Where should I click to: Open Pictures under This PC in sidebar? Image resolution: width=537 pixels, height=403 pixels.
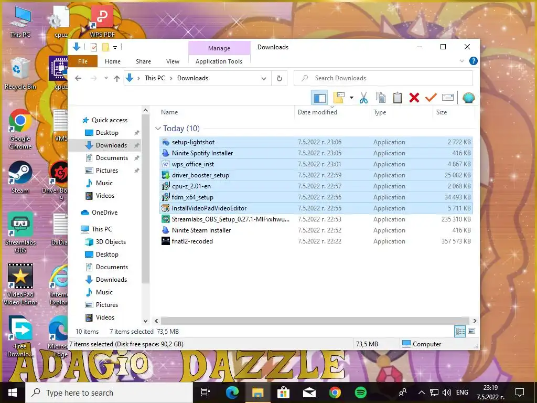click(107, 305)
